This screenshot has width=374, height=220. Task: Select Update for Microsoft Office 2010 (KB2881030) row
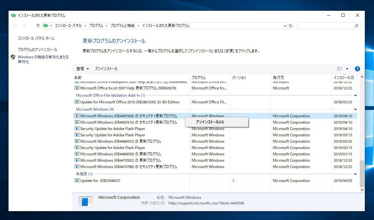click(215, 102)
